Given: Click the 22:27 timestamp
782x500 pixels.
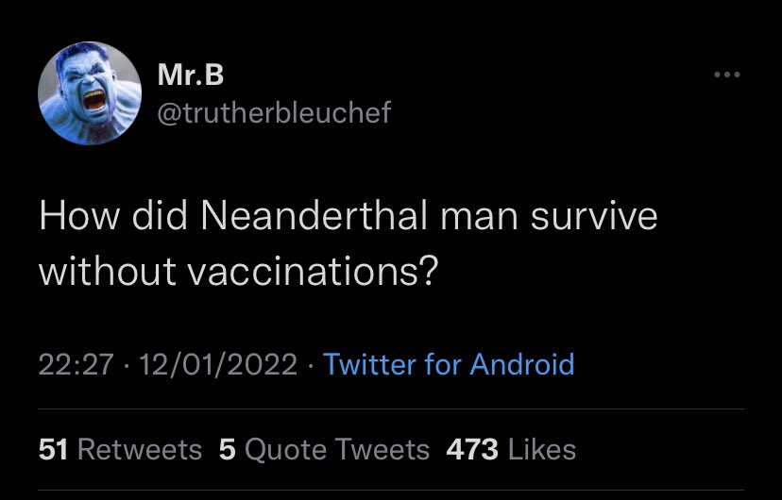Looking at the screenshot, I should click(x=76, y=364).
